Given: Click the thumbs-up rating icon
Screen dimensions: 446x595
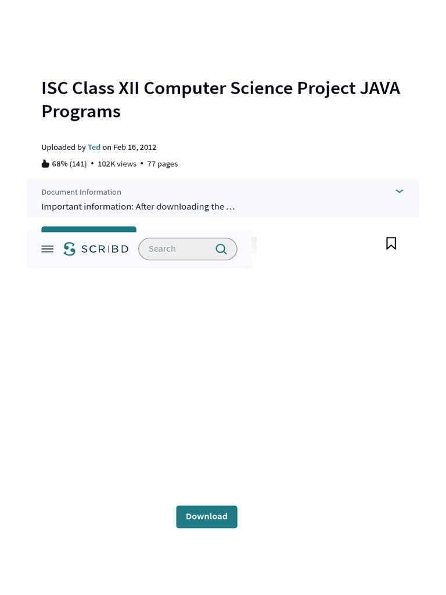Looking at the screenshot, I should pos(45,164).
